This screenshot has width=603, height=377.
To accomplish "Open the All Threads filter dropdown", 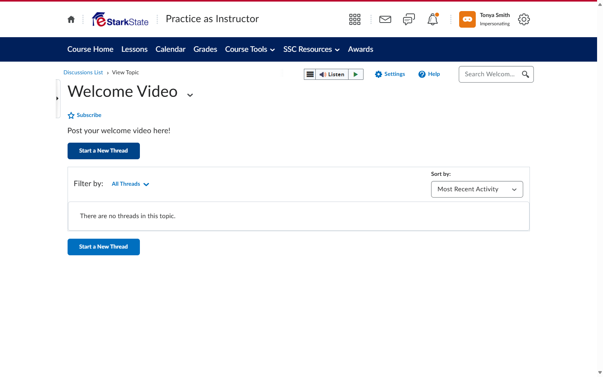I will tap(130, 184).
